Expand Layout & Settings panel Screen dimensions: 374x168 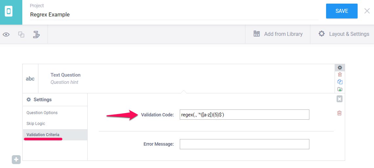pyautogui.click(x=343, y=34)
